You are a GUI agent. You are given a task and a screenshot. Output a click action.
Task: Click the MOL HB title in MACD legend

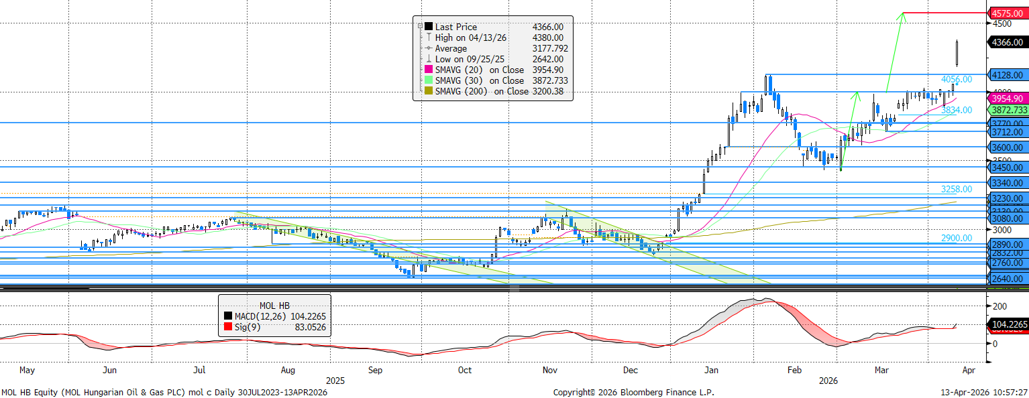point(274,306)
